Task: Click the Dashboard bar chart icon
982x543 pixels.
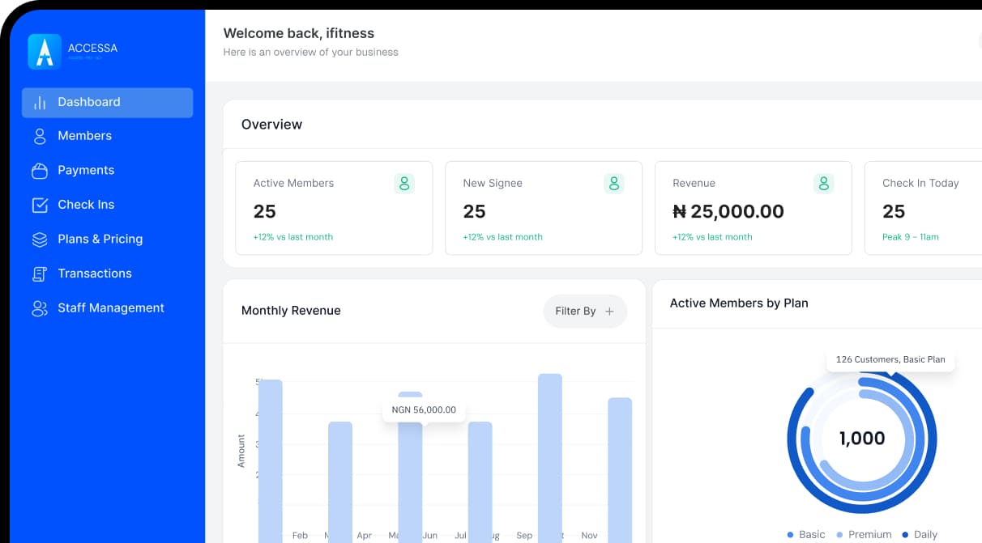Action: coord(40,103)
